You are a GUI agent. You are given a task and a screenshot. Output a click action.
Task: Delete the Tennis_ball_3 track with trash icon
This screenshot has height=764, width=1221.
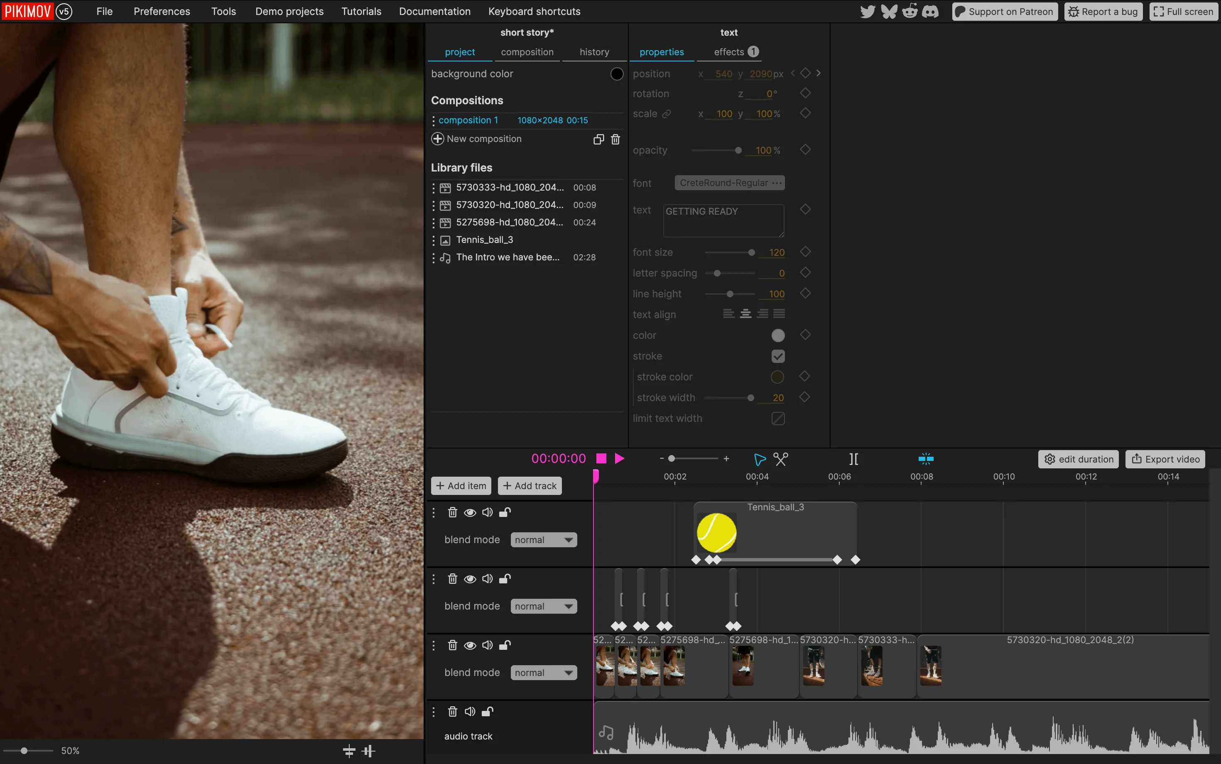[452, 512]
